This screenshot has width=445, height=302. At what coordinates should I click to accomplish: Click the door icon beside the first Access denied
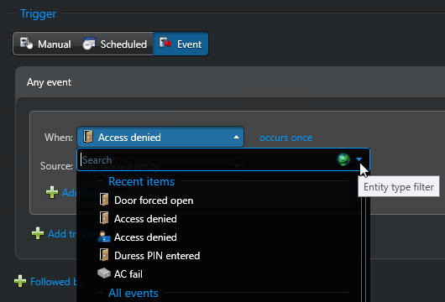coord(104,218)
